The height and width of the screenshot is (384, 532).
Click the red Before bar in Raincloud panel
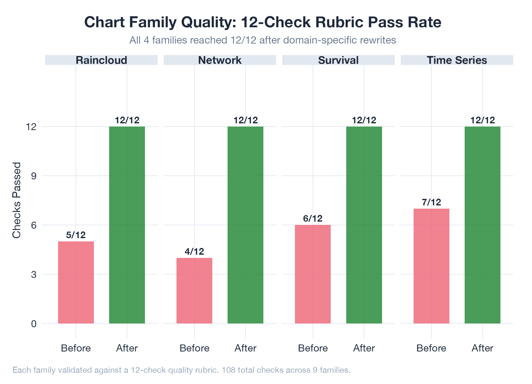[x=76, y=282]
